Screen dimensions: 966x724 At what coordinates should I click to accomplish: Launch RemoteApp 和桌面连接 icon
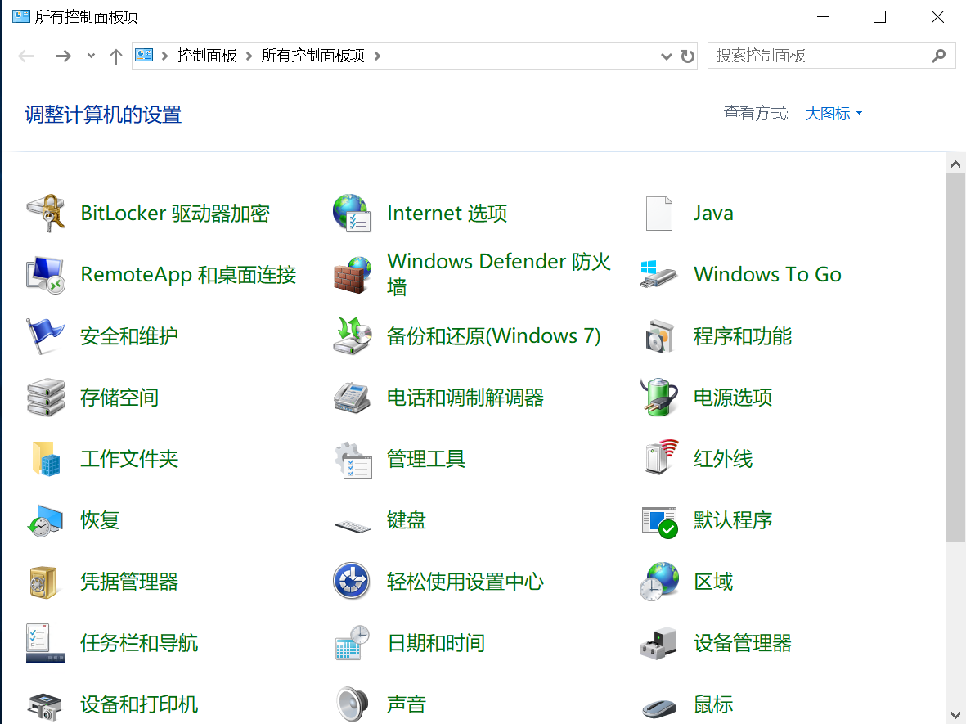[x=46, y=275]
